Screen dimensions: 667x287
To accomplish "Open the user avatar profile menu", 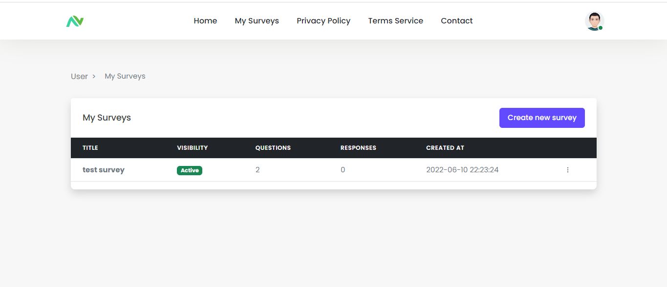I will coord(594,21).
